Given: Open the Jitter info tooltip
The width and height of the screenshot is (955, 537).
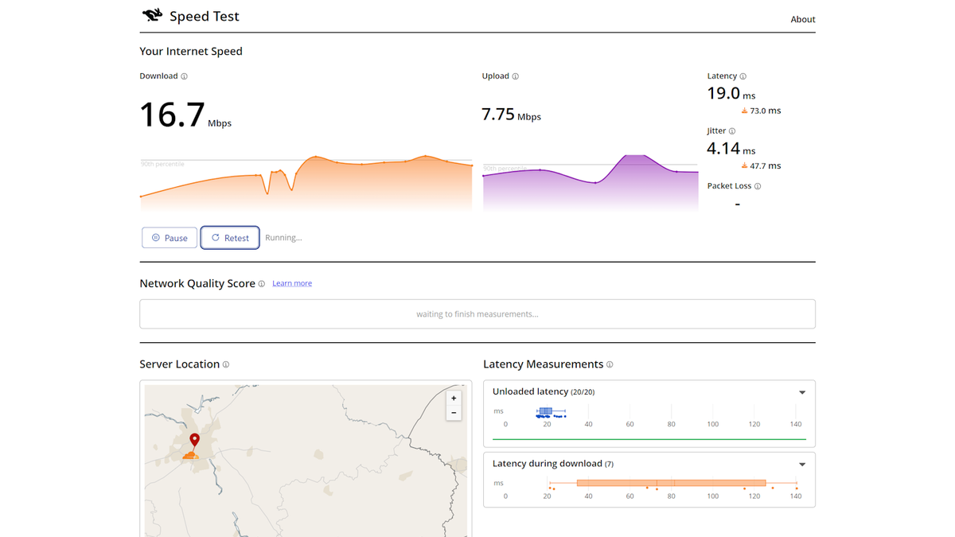Looking at the screenshot, I should [x=731, y=130].
